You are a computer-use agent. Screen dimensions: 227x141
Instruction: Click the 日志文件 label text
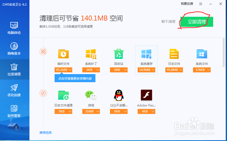[174, 64]
